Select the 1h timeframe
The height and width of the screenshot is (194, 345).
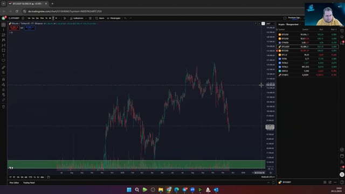(46, 18)
